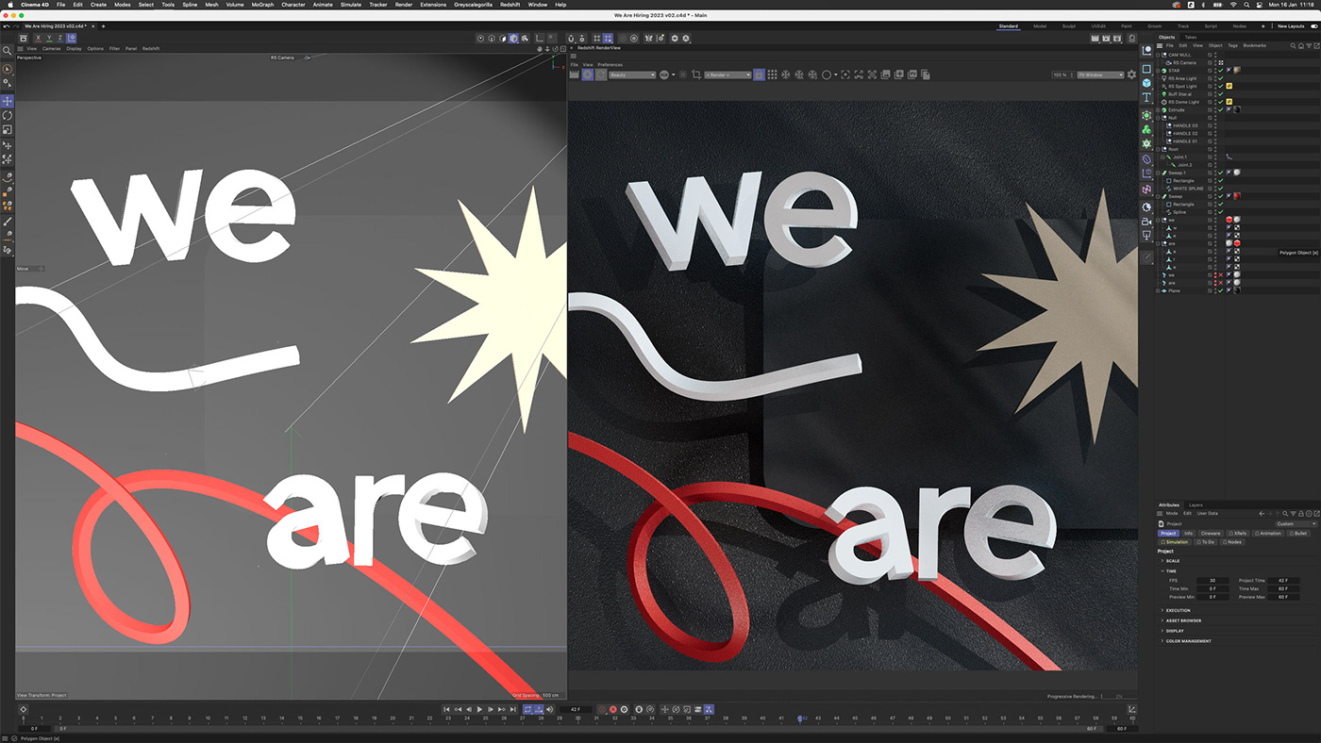Click the hamburger menu in Objects panel
This screenshot has height=743, width=1321.
click(1160, 45)
